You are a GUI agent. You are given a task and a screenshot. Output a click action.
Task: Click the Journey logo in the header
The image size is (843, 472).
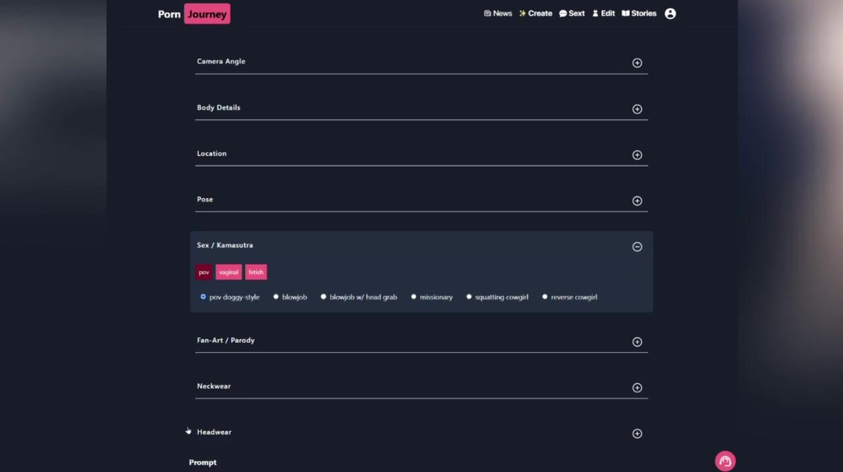(207, 14)
